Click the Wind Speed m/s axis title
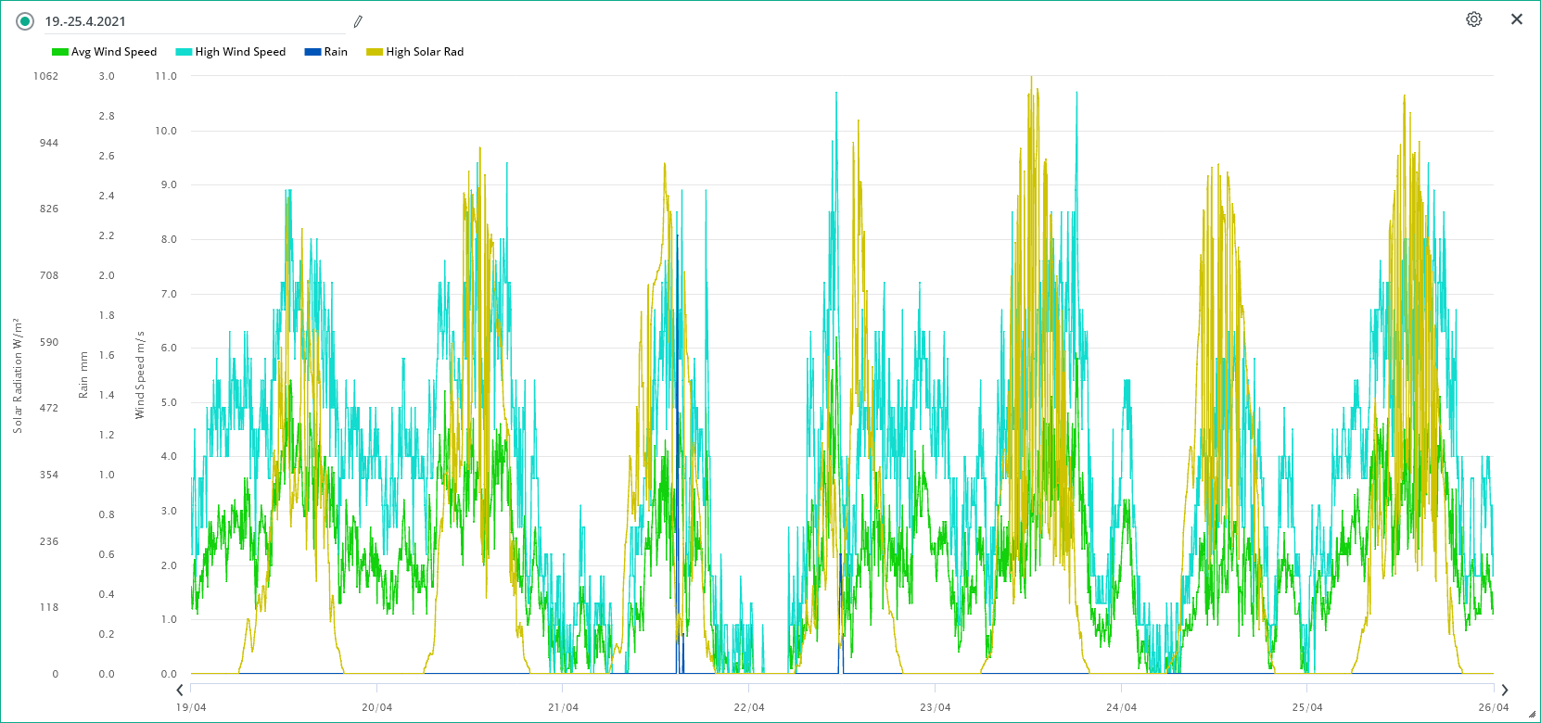The image size is (1541, 723). point(140,375)
